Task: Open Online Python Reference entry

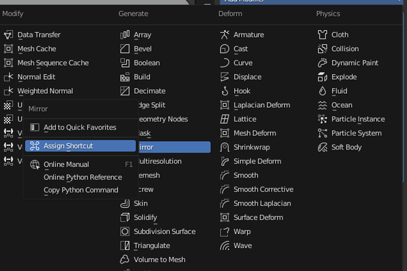Action: [80, 177]
